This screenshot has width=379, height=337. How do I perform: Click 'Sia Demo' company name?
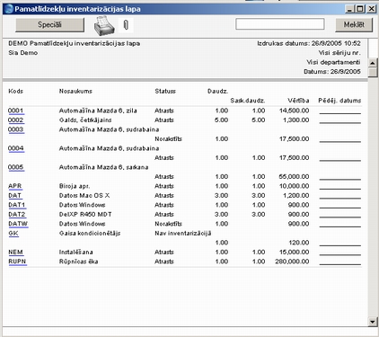(23, 53)
